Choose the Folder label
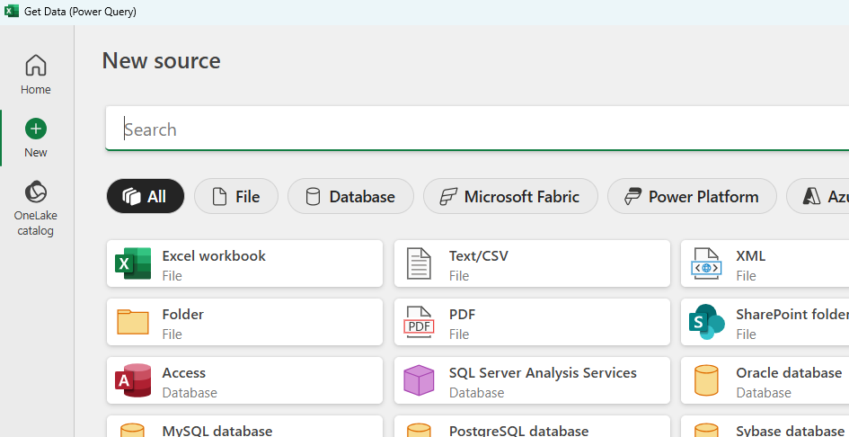This screenshot has width=849, height=437. coord(183,314)
